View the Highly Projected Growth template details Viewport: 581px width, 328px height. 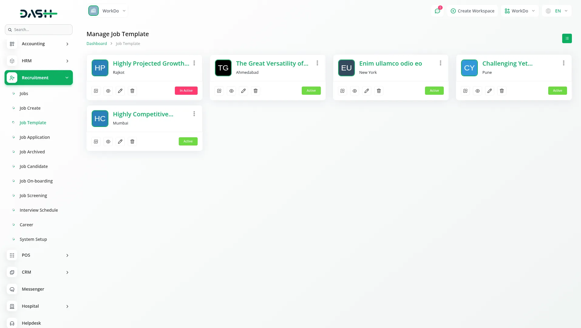click(x=108, y=91)
